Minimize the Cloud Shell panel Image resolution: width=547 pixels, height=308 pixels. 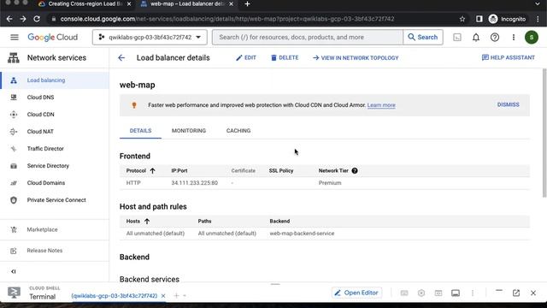click(499, 291)
